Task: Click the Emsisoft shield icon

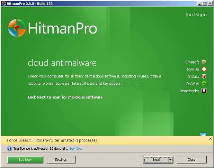Action: (x=204, y=62)
